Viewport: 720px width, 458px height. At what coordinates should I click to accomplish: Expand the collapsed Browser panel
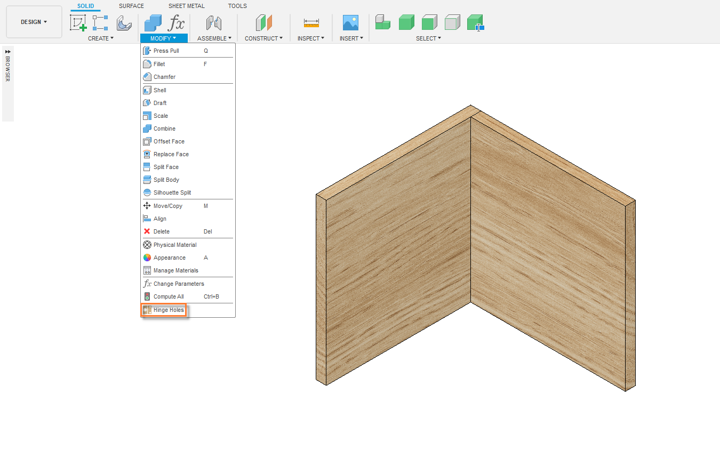click(8, 52)
